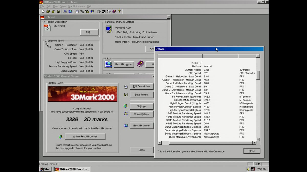The image size is (307, 172).
Task: Create a new project via toolbar blank-page icon
Action: click(x=43, y=11)
